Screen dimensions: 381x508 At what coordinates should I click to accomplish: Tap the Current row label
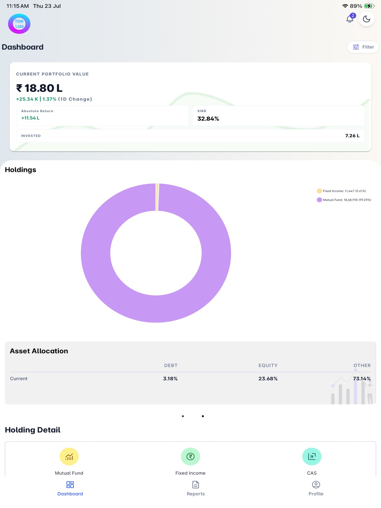click(x=19, y=379)
